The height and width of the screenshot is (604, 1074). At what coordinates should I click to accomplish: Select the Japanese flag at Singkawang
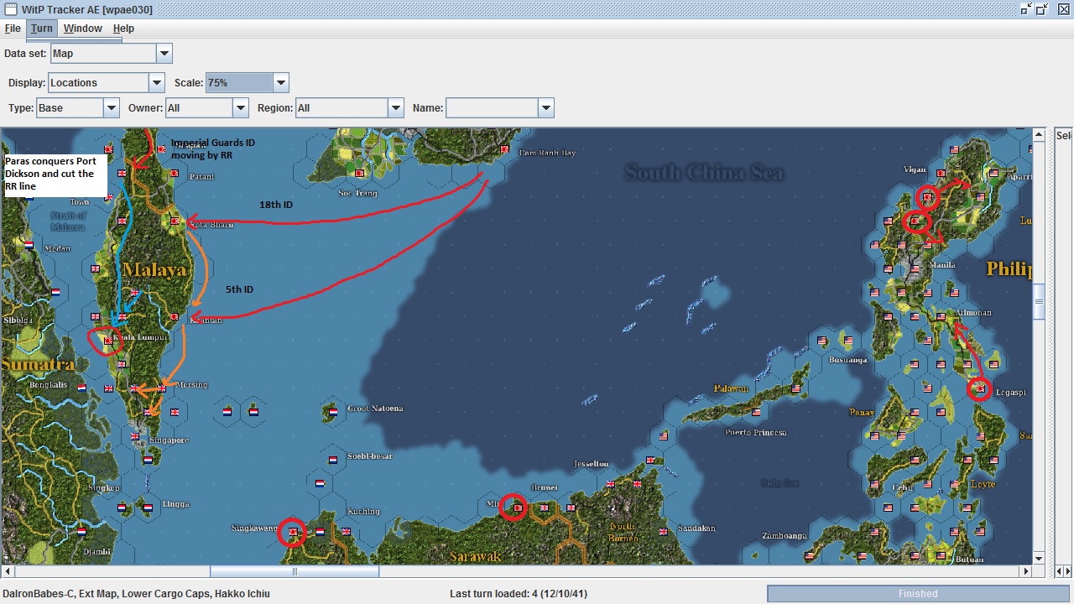pyautogui.click(x=293, y=532)
